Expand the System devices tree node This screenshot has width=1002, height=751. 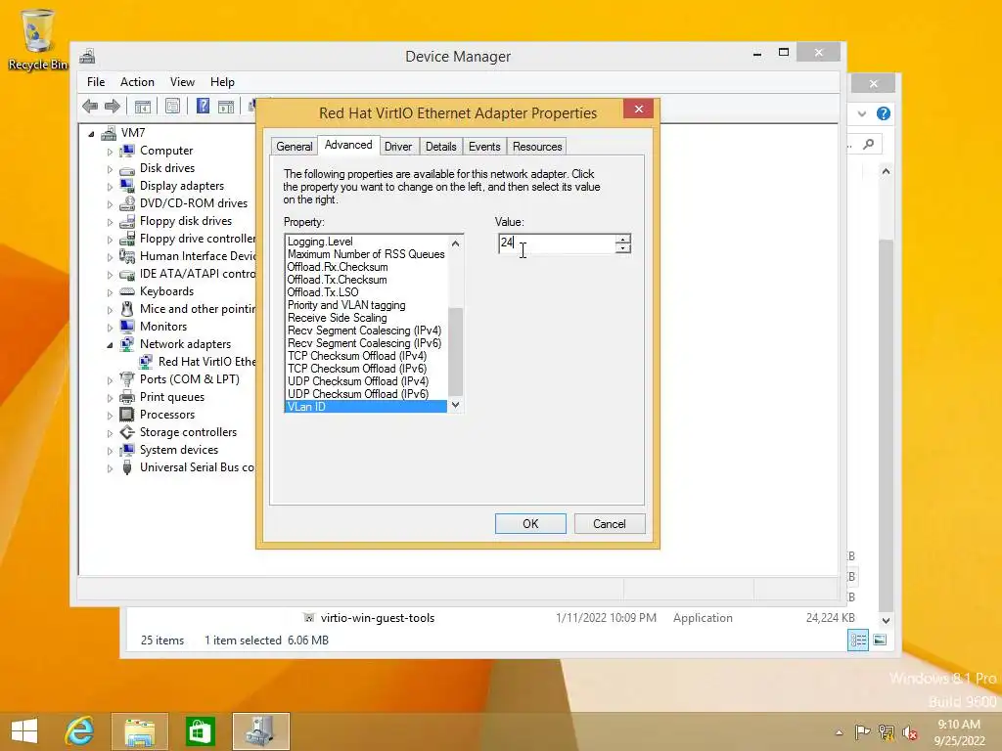click(110, 451)
